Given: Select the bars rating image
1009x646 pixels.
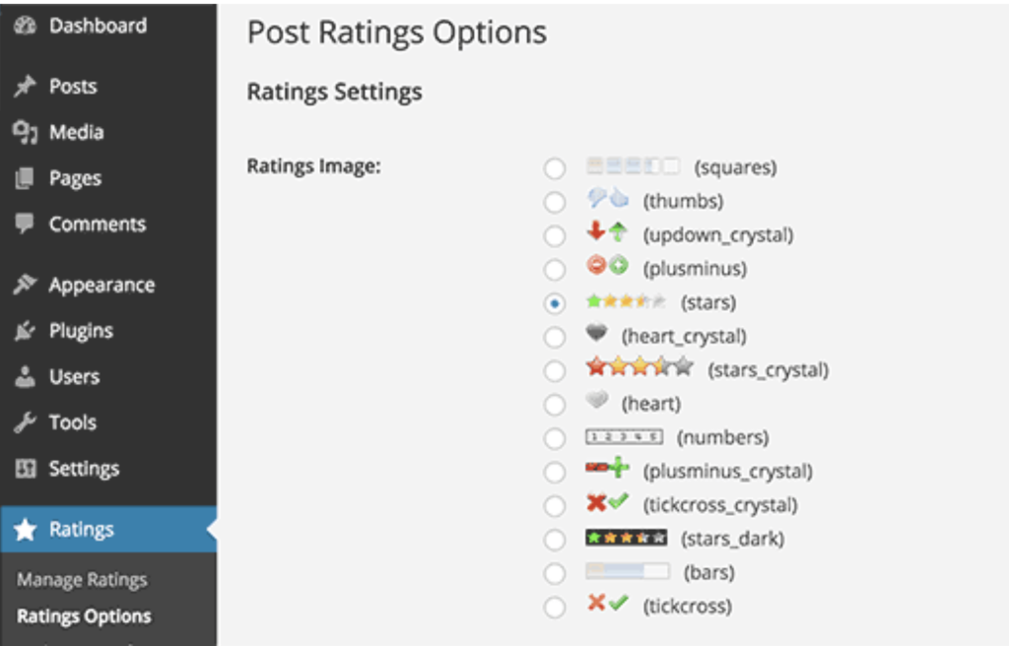Looking at the screenshot, I should point(555,573).
